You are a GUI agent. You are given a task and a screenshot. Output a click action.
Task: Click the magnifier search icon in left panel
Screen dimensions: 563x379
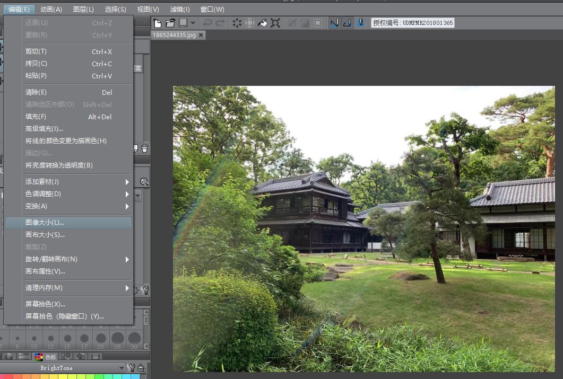(144, 182)
